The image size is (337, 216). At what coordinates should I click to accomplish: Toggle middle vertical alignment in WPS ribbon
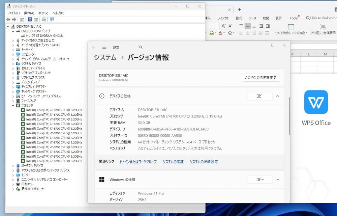(x=248, y=26)
